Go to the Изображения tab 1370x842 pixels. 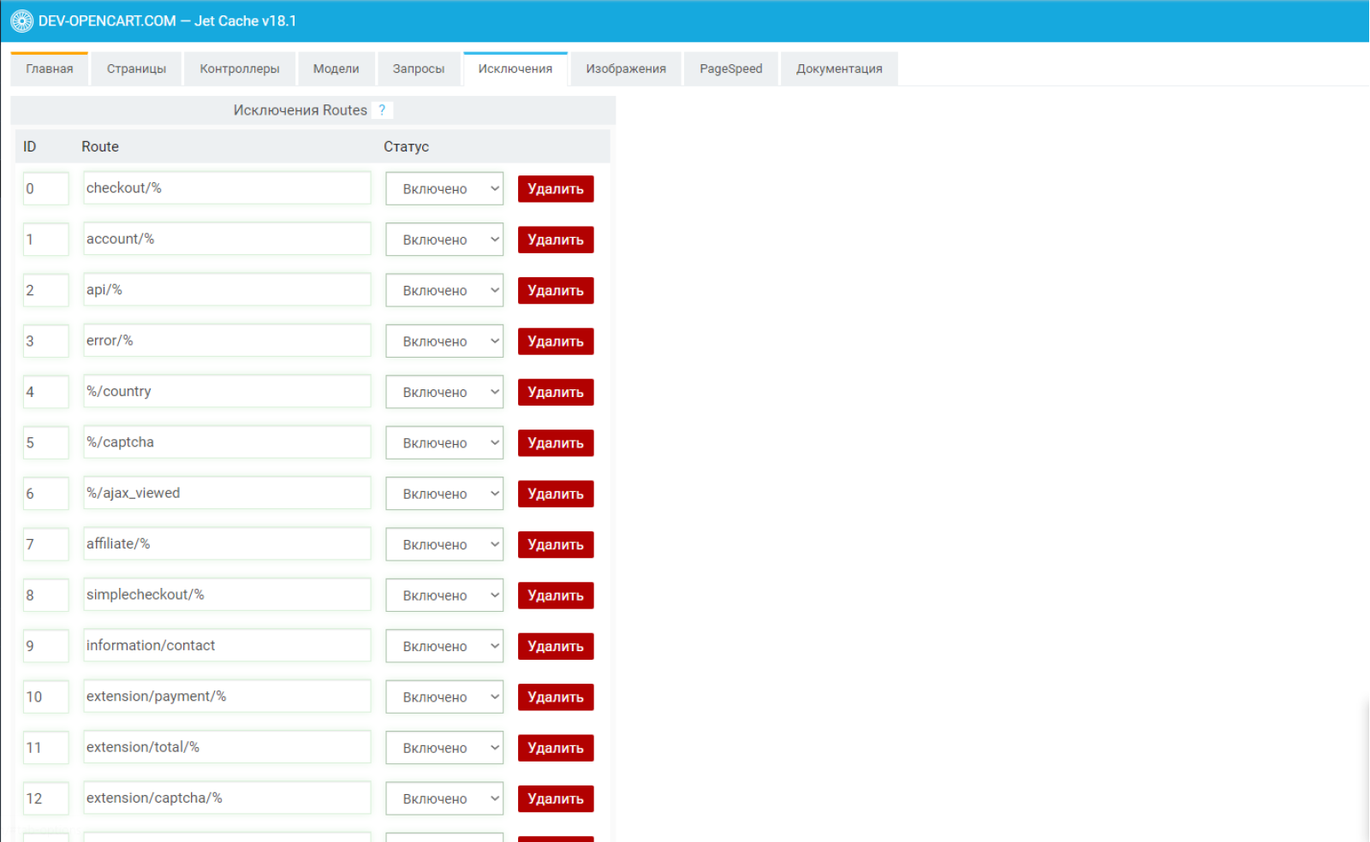(x=626, y=69)
